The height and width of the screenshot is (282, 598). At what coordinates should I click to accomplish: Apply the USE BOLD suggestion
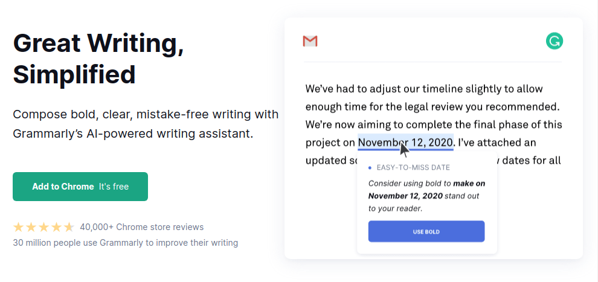point(426,231)
